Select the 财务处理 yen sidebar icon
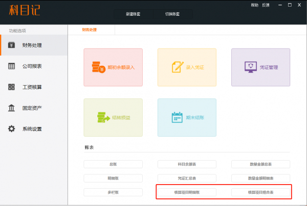Viewport: 307px width, 206px height. pyautogui.click(x=11, y=45)
